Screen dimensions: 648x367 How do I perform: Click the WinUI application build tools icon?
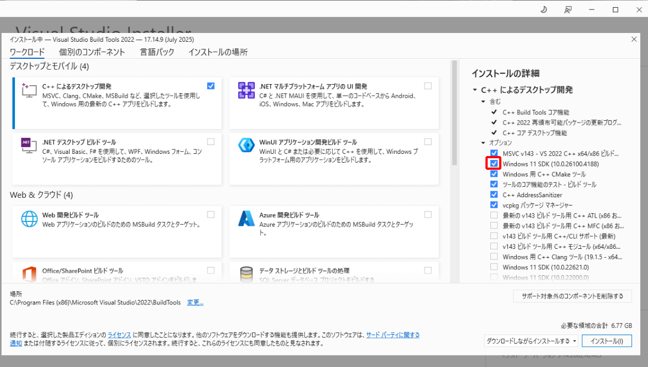pyautogui.click(x=247, y=146)
